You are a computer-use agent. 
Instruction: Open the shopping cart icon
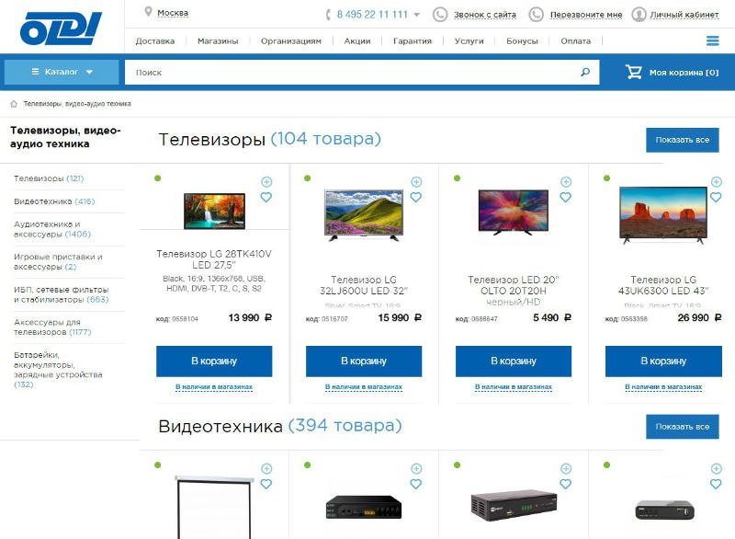633,72
